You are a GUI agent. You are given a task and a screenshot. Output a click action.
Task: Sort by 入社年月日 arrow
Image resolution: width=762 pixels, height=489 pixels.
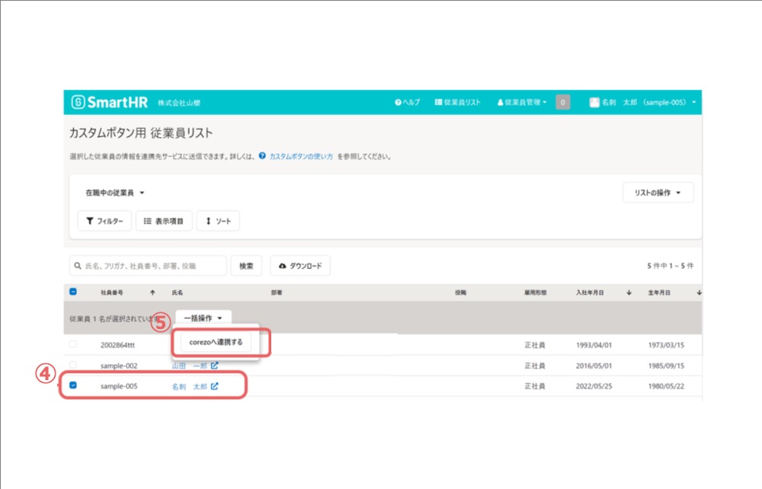pos(629,292)
